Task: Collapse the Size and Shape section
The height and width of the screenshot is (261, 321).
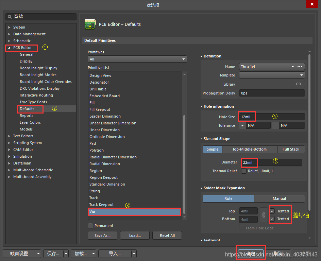Action: coord(202,139)
